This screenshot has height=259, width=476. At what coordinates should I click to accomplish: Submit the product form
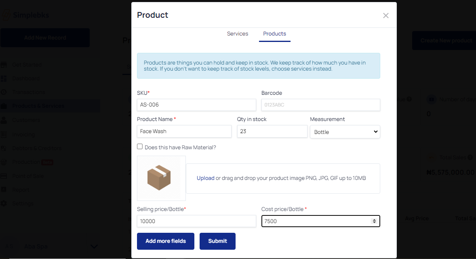tap(217, 241)
